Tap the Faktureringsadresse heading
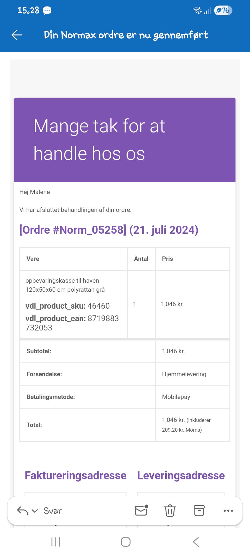The width and height of the screenshot is (250, 557). (76, 475)
